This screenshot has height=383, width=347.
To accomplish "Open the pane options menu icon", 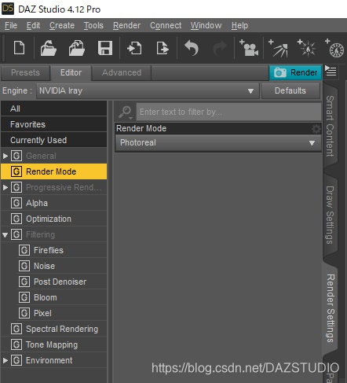I will click(x=331, y=71).
